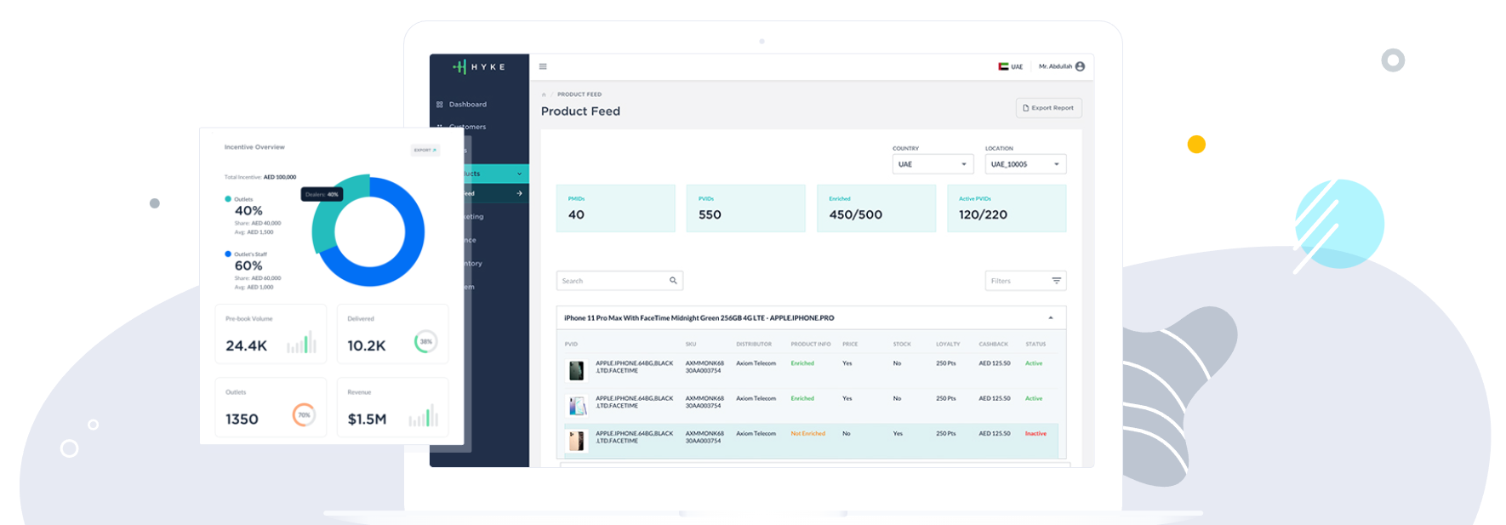Click the 'Total Incentive: AED 100,000' text
Image resolution: width=1506 pixels, height=525 pixels.
click(x=260, y=177)
